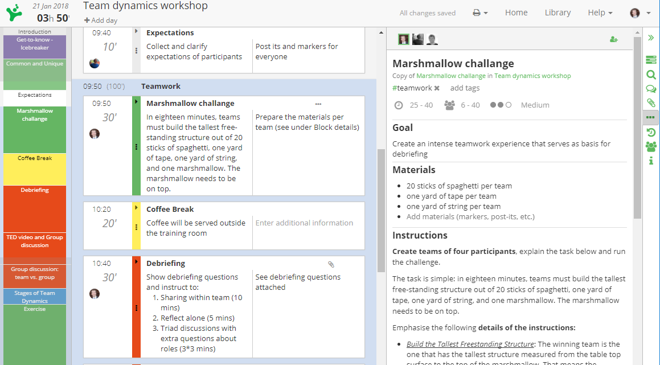660x365 pixels.
Task: Click the Debriefing block attachment paperclip
Action: pos(331,264)
